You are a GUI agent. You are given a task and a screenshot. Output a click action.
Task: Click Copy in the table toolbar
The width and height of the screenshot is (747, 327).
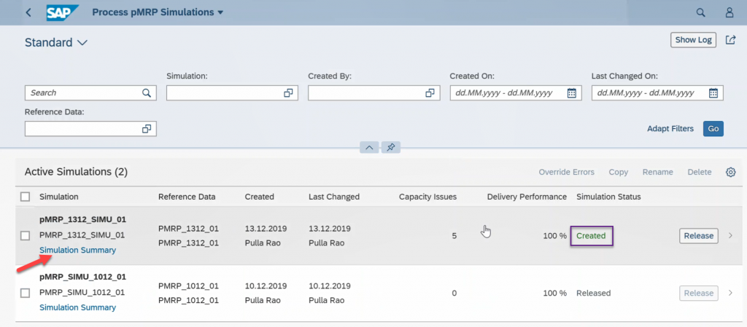(x=619, y=172)
